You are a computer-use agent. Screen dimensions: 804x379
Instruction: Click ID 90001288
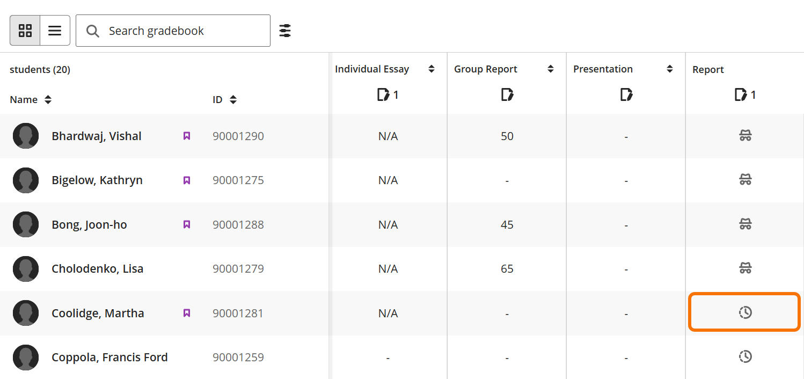coord(238,225)
